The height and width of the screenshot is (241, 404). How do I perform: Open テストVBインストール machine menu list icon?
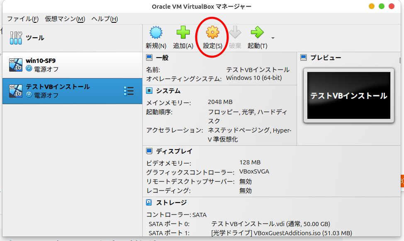[129, 91]
